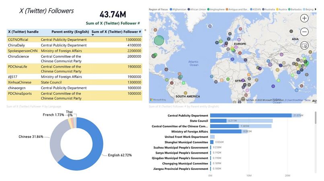Screen dimensions: 324x181
Task: Select the Barbados legend entry
Action: 295,9
